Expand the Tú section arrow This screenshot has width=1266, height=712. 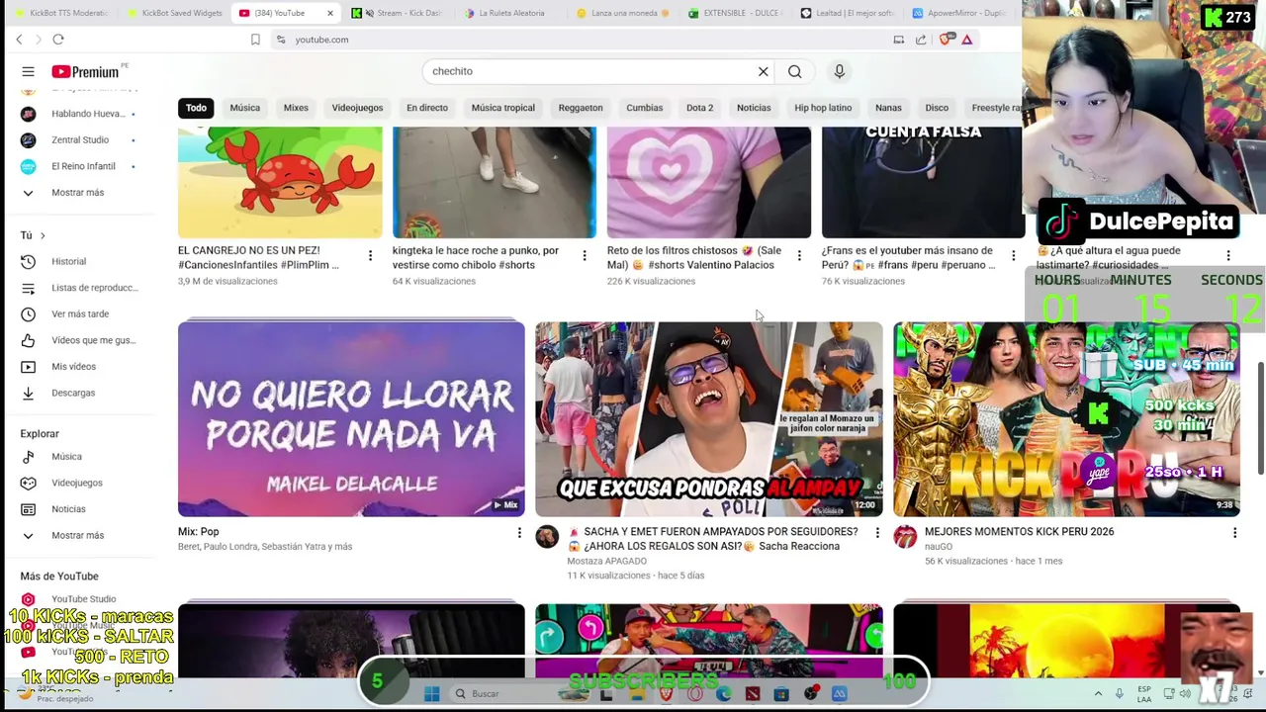(x=43, y=235)
